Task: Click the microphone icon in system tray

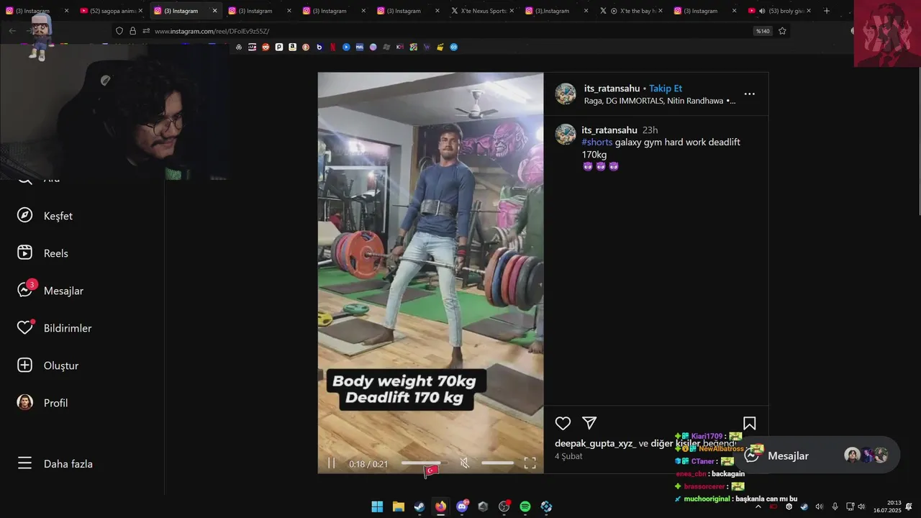Action: click(835, 506)
